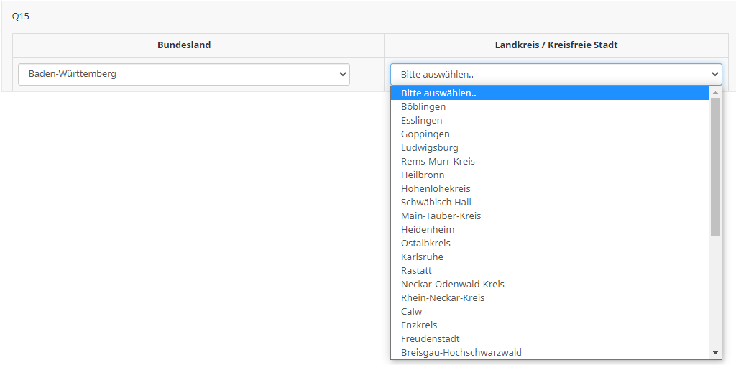Viewport: 736px width, 365px height.
Task: Choose Schwäbisch Hall option
Action: pos(436,203)
